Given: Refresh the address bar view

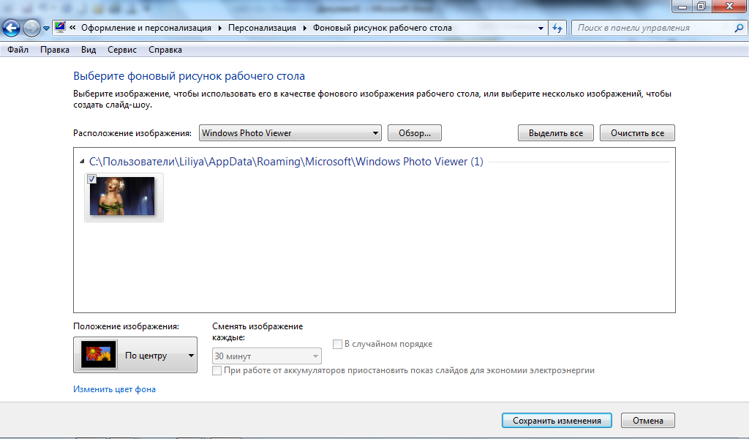Looking at the screenshot, I should pyautogui.click(x=557, y=29).
